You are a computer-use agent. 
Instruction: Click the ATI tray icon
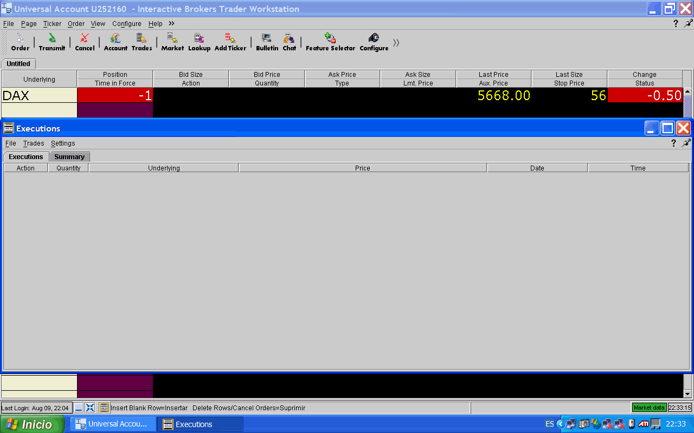[644, 424]
